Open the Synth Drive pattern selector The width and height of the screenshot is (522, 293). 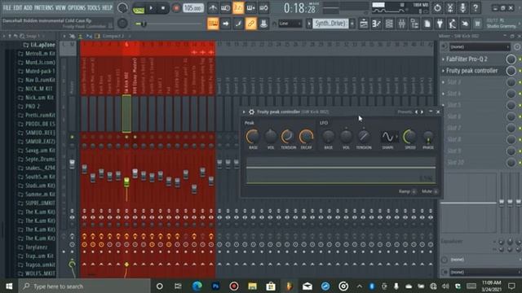[x=330, y=24]
